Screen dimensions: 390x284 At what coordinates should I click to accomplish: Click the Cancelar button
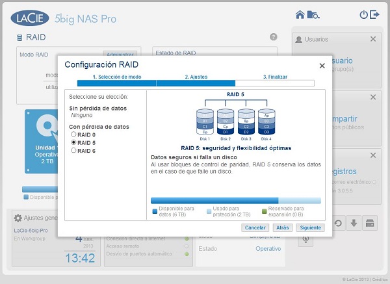(x=255, y=227)
